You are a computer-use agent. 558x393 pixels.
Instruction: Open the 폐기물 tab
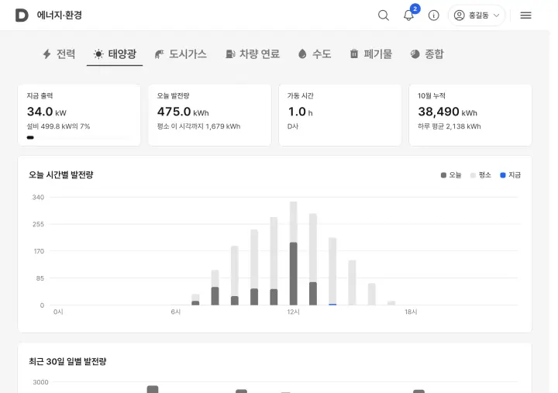pyautogui.click(x=370, y=54)
